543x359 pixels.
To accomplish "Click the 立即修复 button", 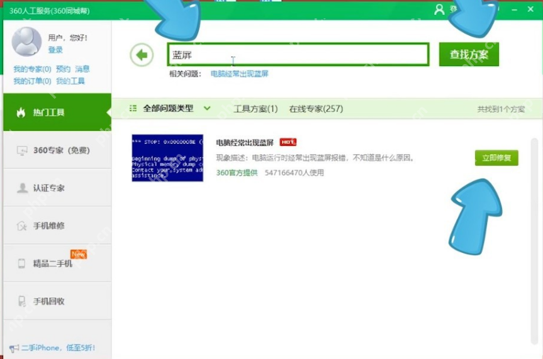I will 496,158.
